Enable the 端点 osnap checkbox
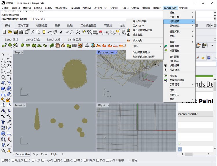This screenshot has height=166, width=217. point(3,160)
